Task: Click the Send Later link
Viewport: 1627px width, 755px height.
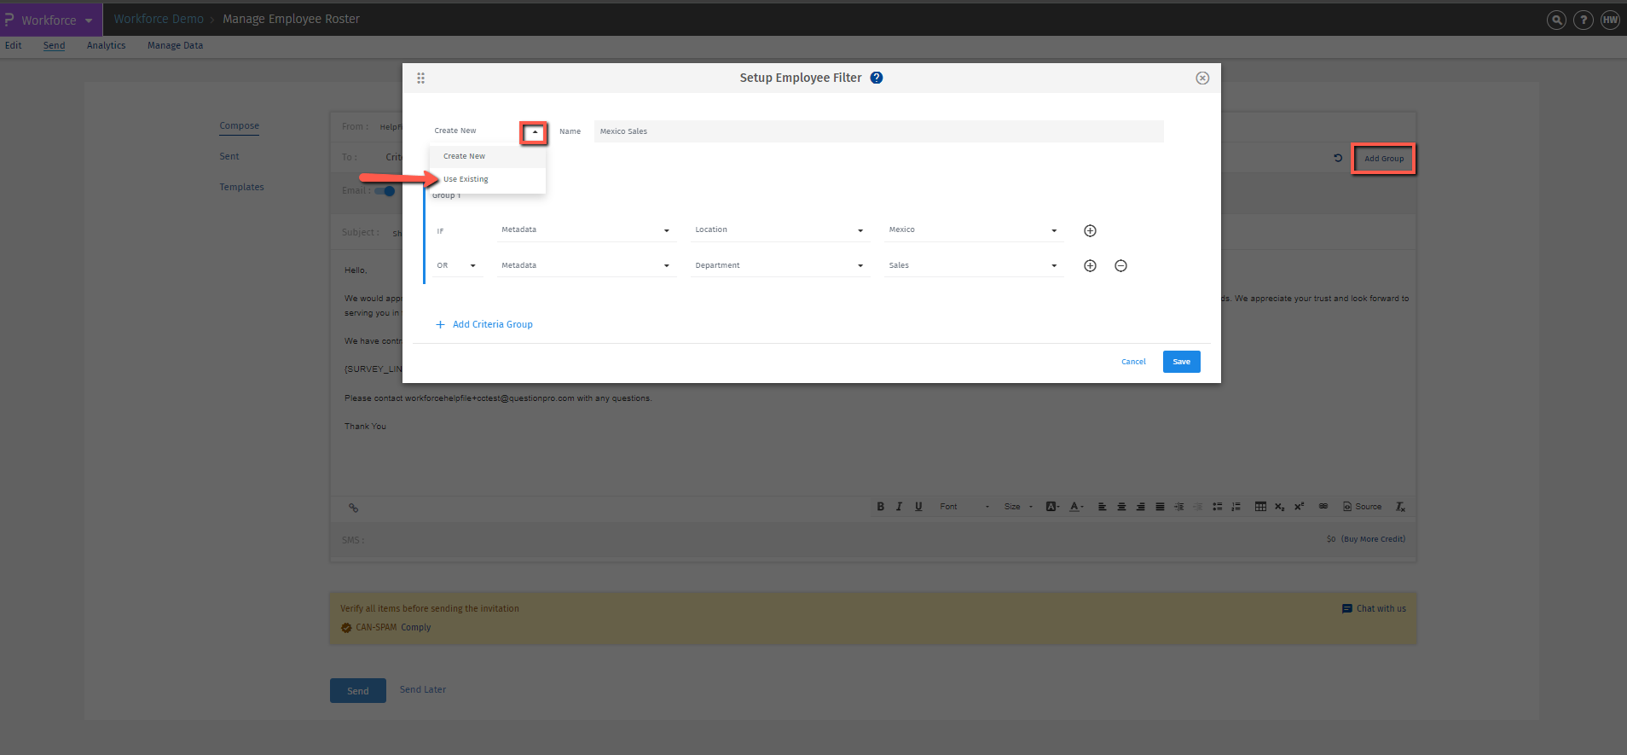Action: 423,689
